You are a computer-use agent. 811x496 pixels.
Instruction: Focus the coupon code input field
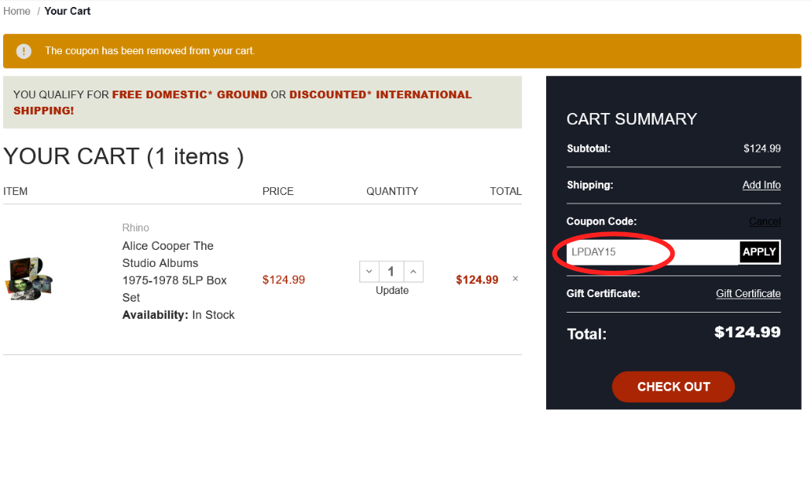point(653,252)
